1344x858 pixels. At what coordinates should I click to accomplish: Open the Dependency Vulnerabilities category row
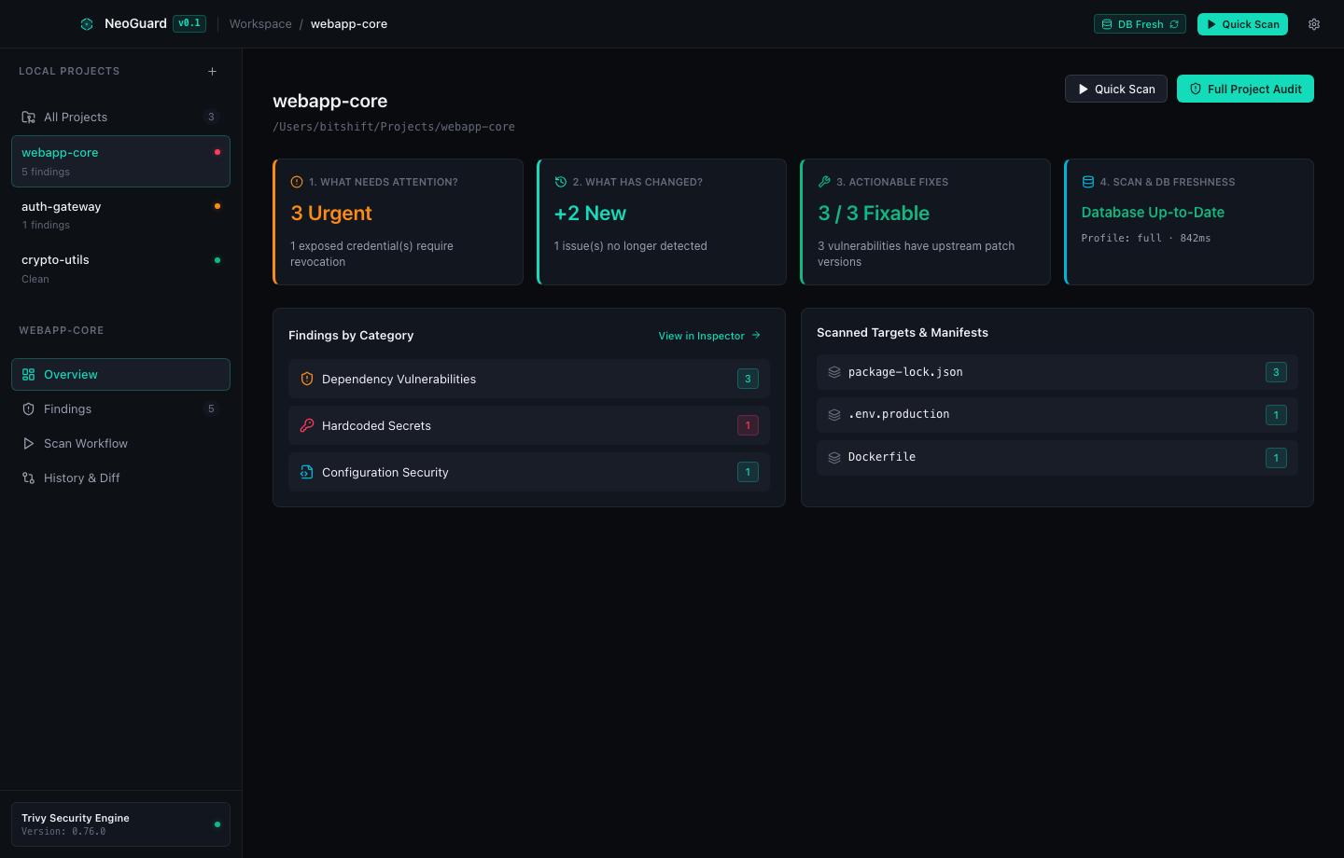[x=529, y=379]
